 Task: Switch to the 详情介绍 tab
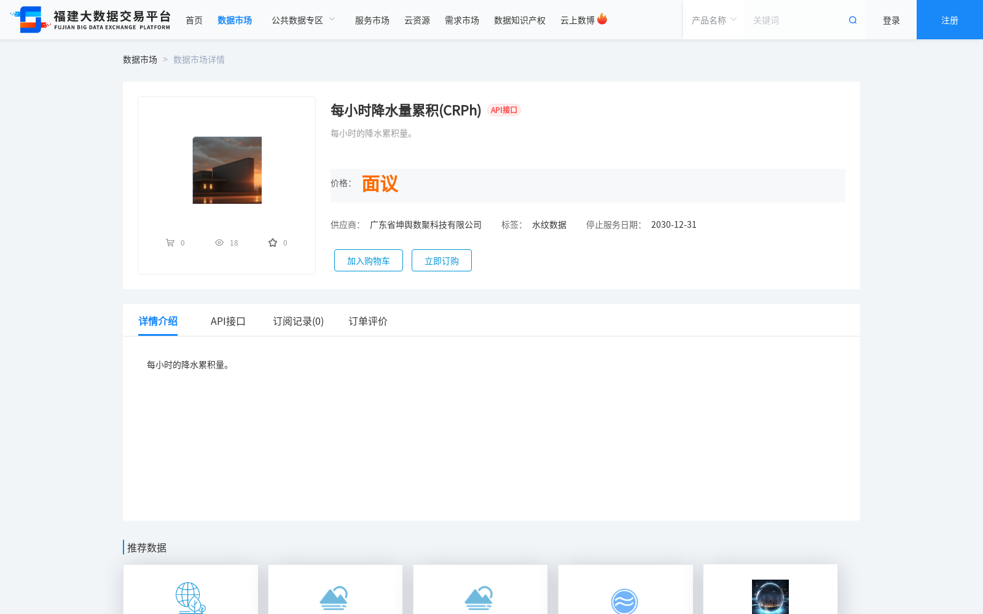point(158,321)
